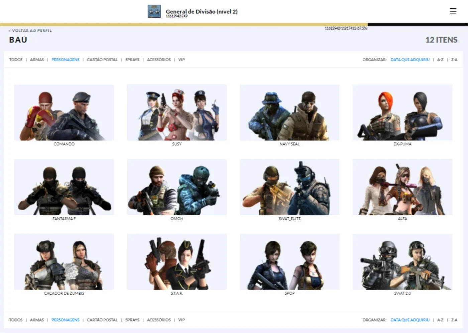Click the ALFA name label
Viewport: 468px width, 333px height.
coord(402,218)
